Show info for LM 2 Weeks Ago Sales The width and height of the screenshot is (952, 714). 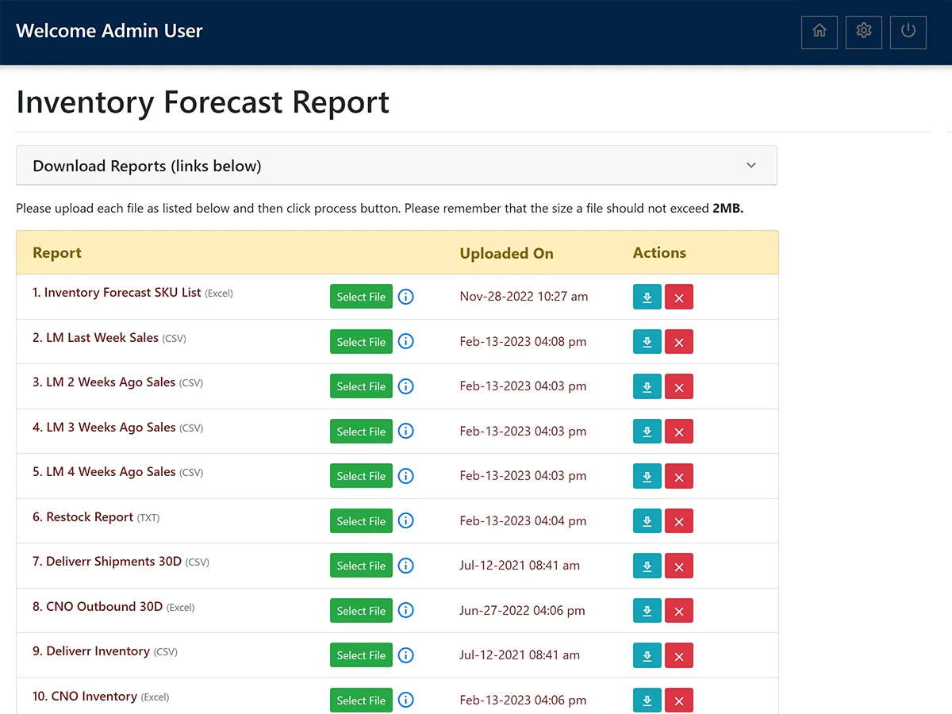(x=406, y=386)
